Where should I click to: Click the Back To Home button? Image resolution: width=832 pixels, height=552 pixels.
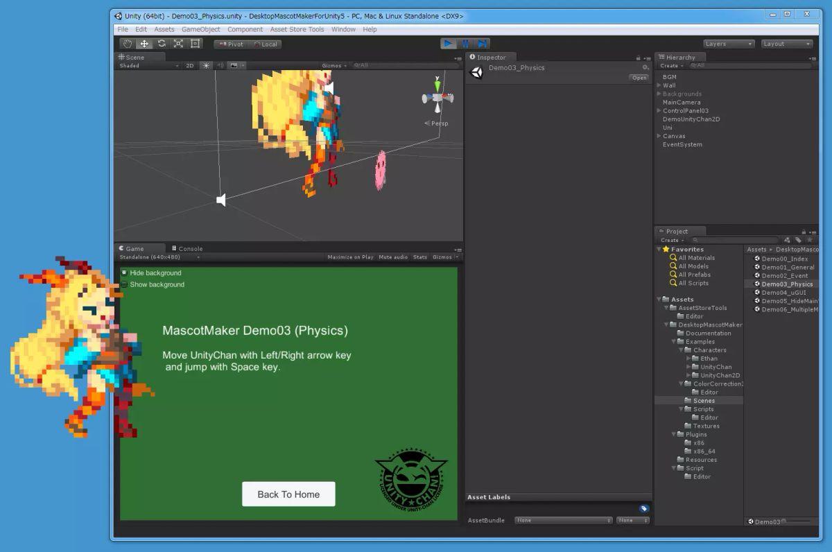[x=288, y=494]
